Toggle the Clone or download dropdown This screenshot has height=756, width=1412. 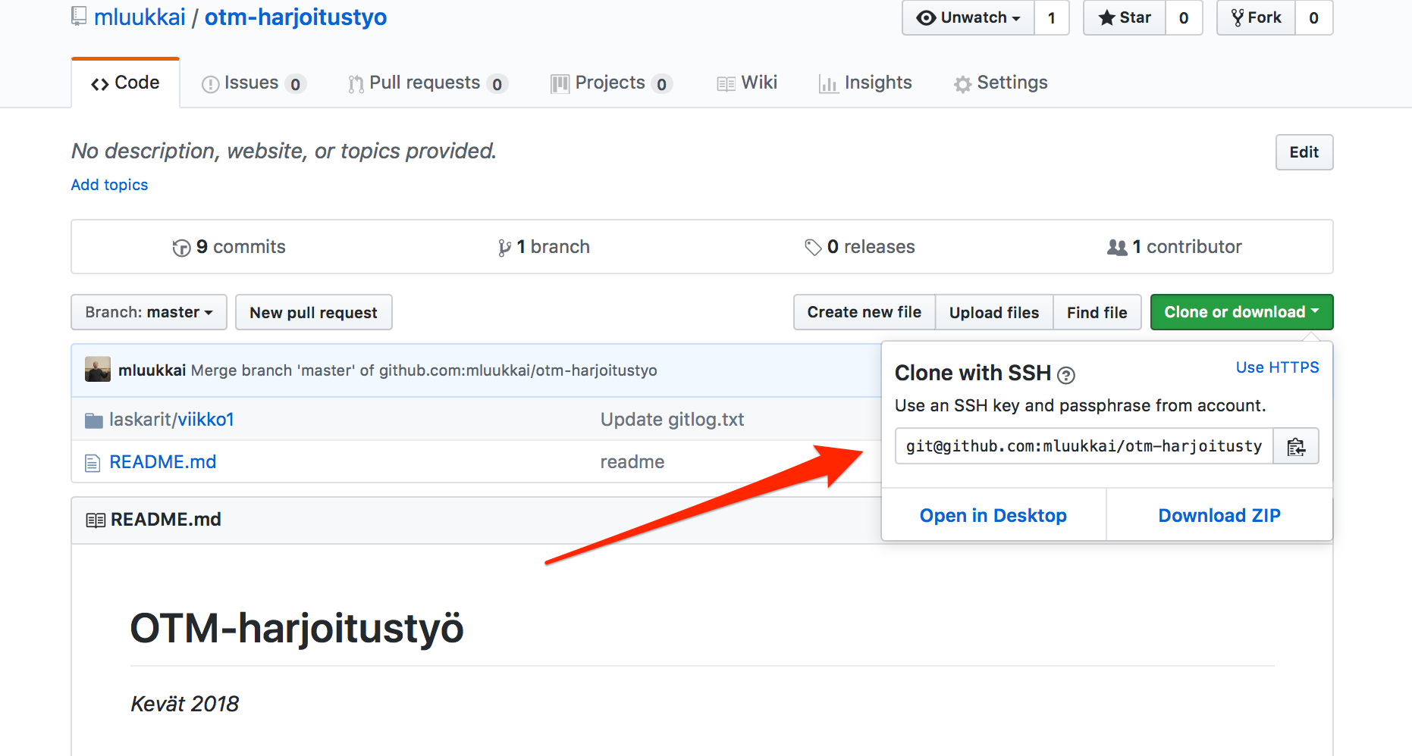click(1241, 312)
